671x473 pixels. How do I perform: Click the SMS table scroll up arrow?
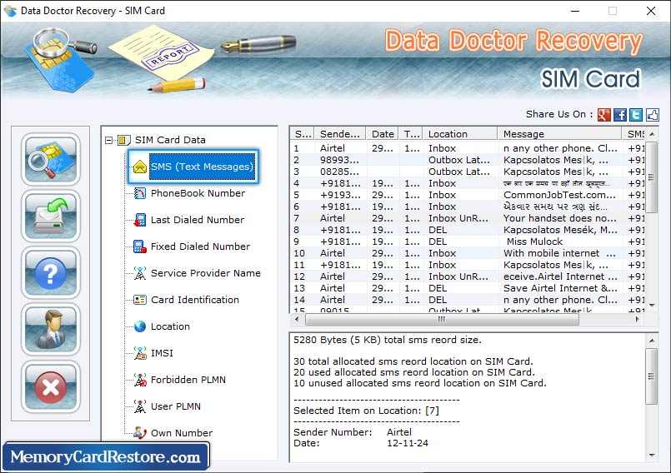pos(652,134)
